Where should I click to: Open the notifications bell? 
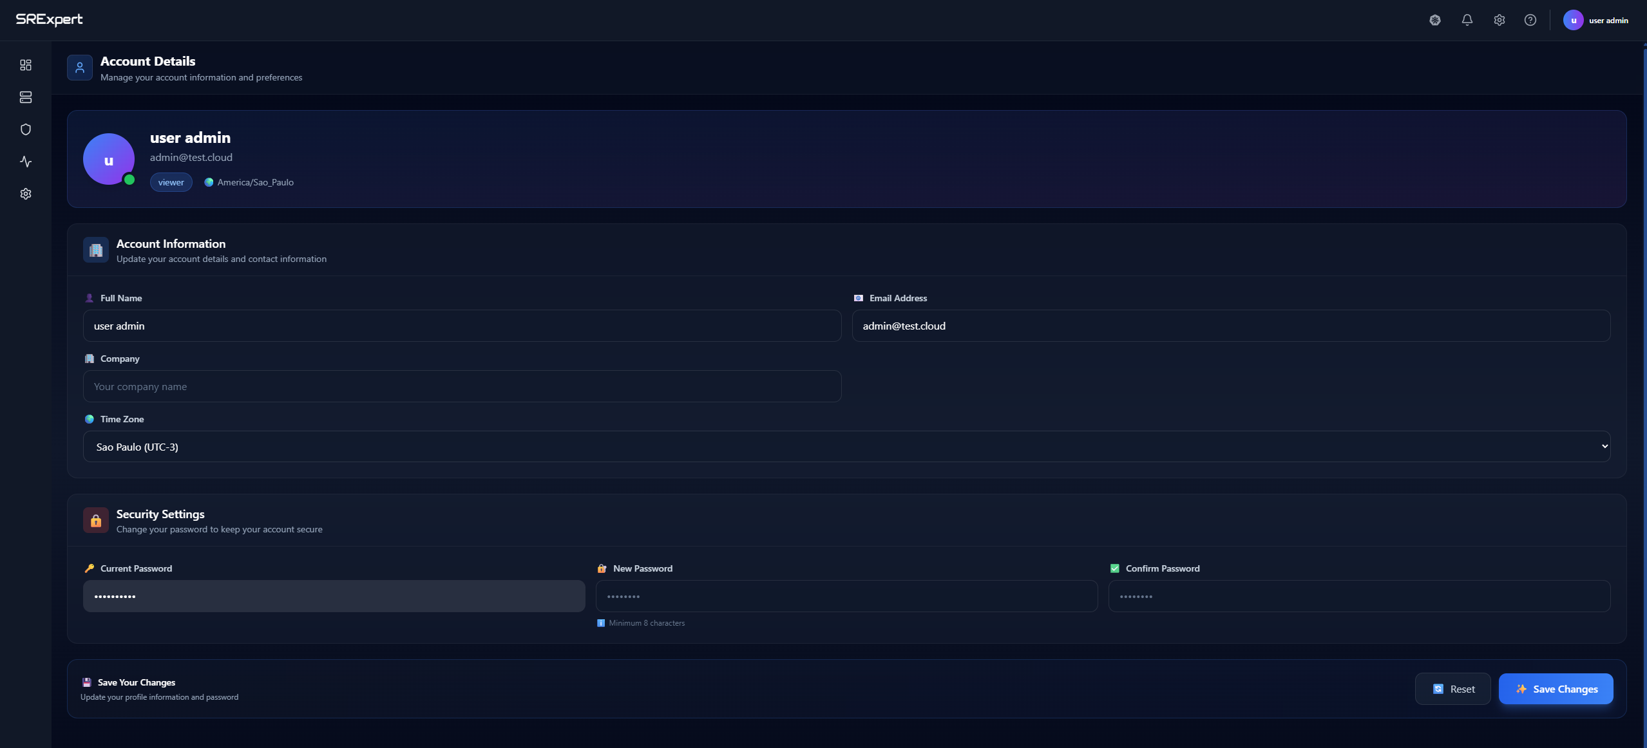click(x=1467, y=20)
